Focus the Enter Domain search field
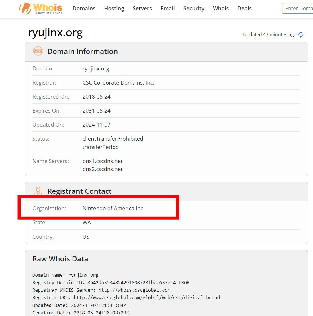 click(298, 9)
